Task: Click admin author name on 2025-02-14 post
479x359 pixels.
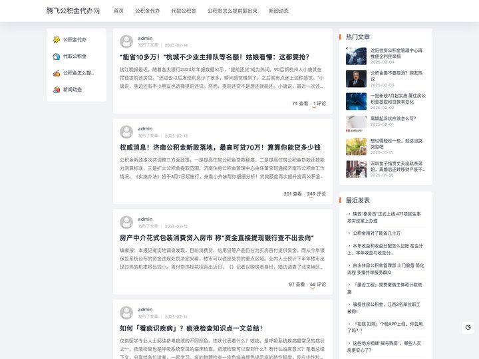Action: pyautogui.click(x=145, y=38)
